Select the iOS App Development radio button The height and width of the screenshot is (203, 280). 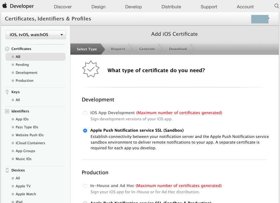pyautogui.click(x=85, y=113)
